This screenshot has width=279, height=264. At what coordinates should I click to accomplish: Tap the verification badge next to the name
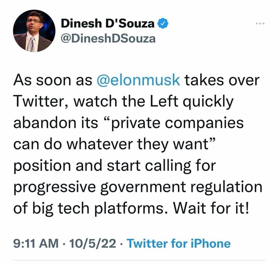tap(162, 23)
